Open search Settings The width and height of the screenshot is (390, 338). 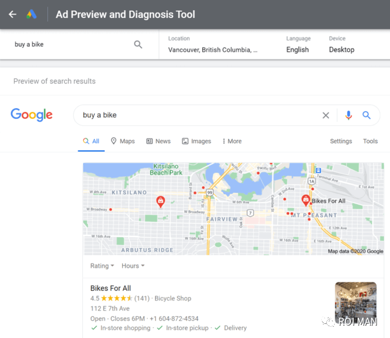341,141
